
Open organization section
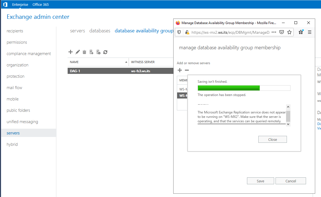[x=17, y=65]
